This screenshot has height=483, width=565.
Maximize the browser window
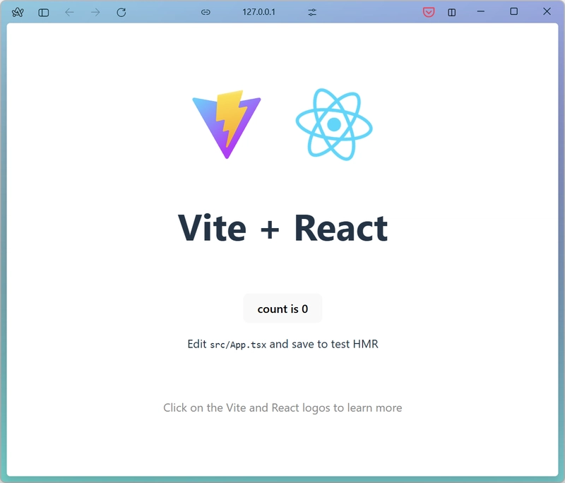(514, 11)
